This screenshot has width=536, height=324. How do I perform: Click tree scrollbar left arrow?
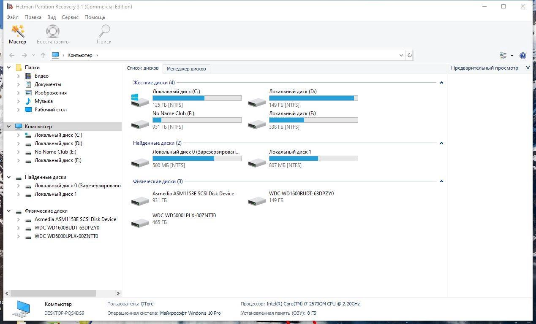click(7, 293)
